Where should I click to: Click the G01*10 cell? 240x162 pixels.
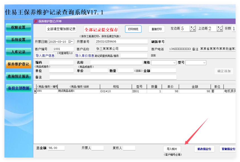116,91
